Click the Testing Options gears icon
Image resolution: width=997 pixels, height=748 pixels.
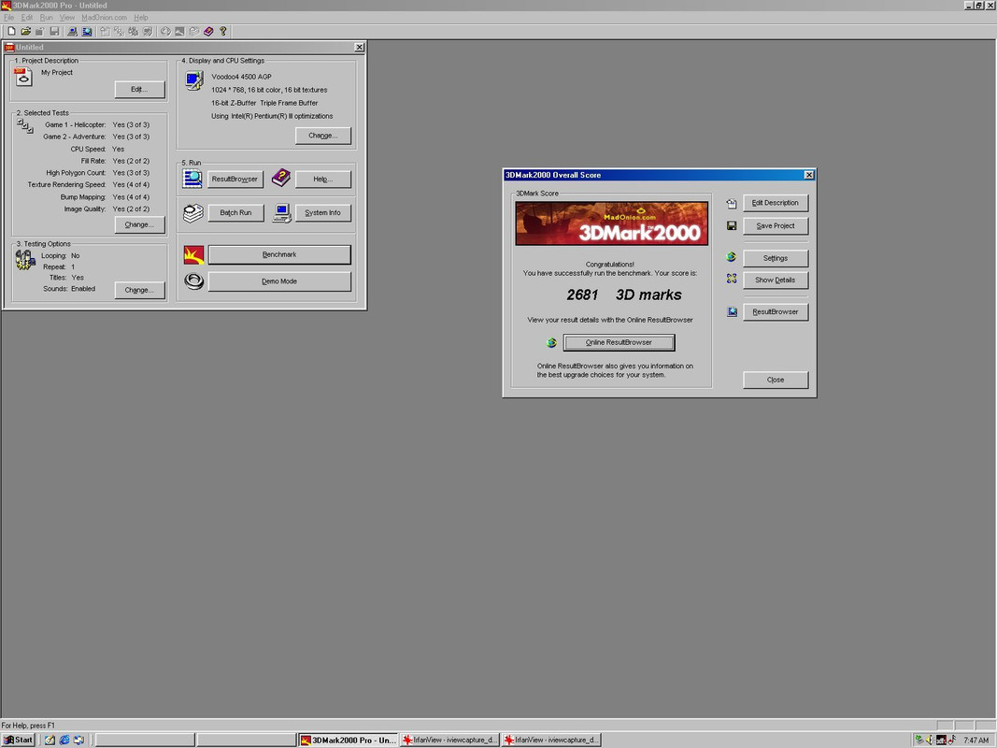click(x=25, y=260)
